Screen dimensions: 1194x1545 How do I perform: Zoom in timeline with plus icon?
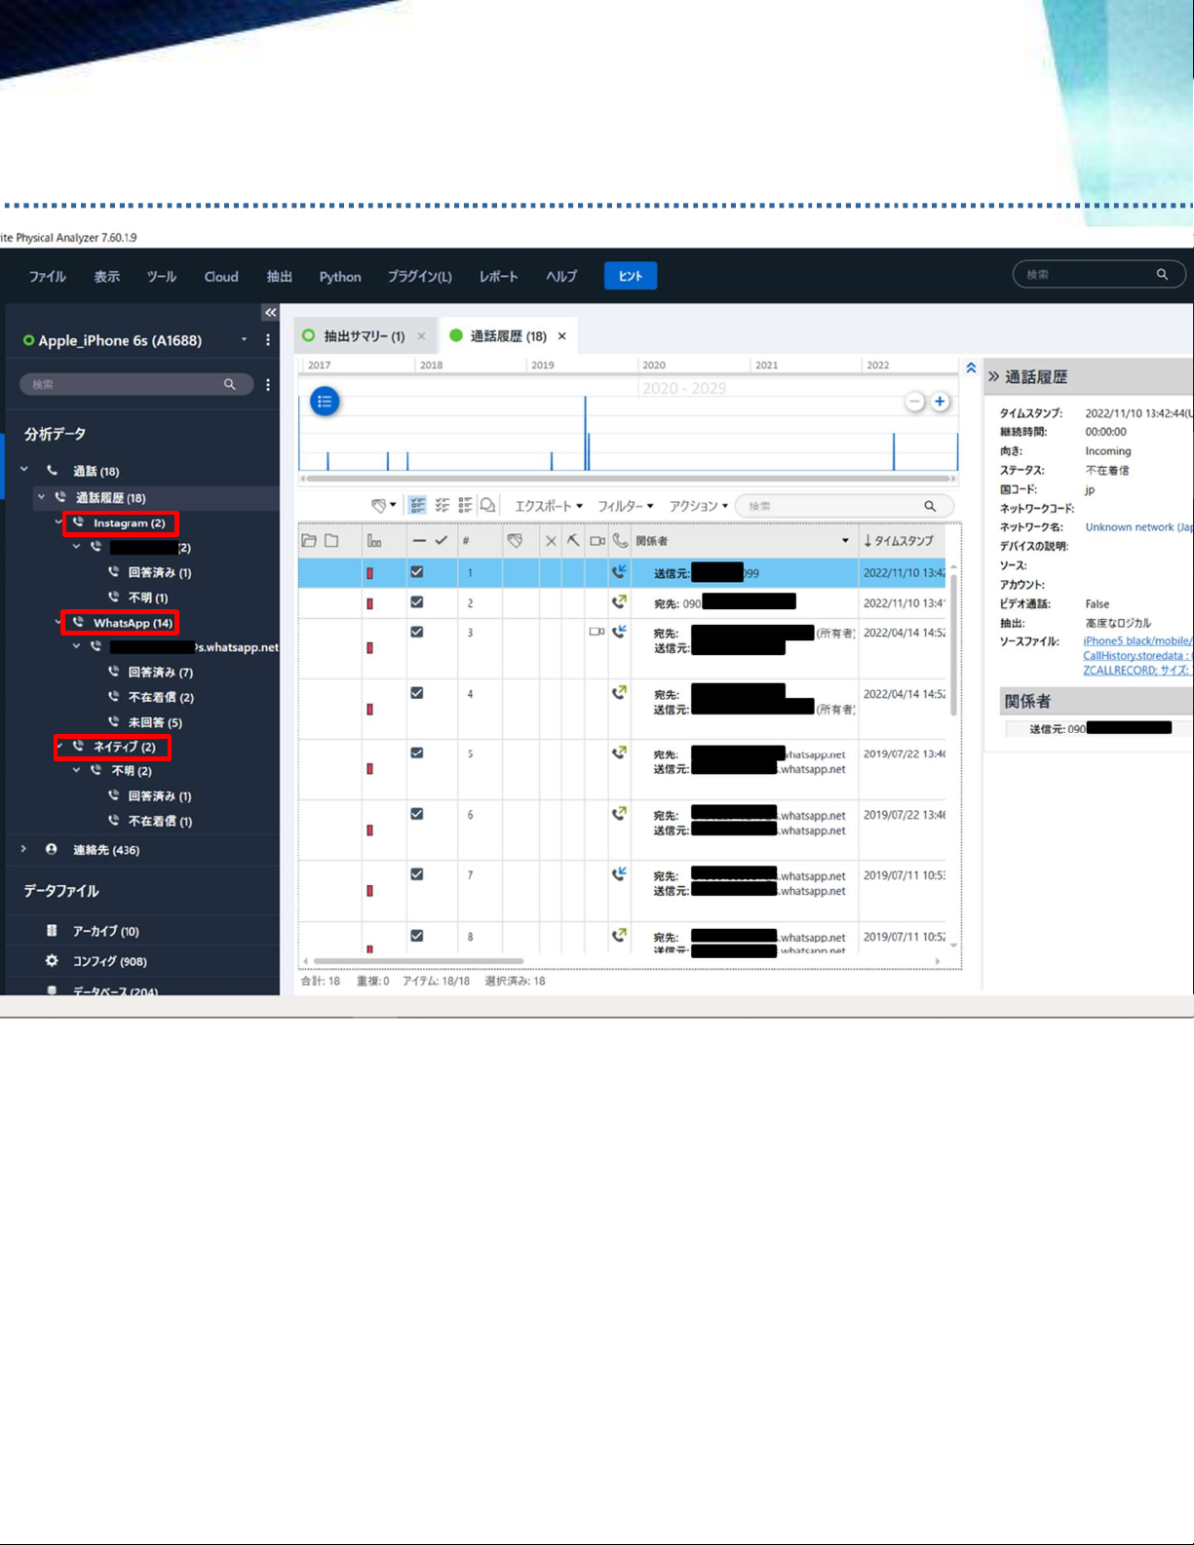[940, 402]
